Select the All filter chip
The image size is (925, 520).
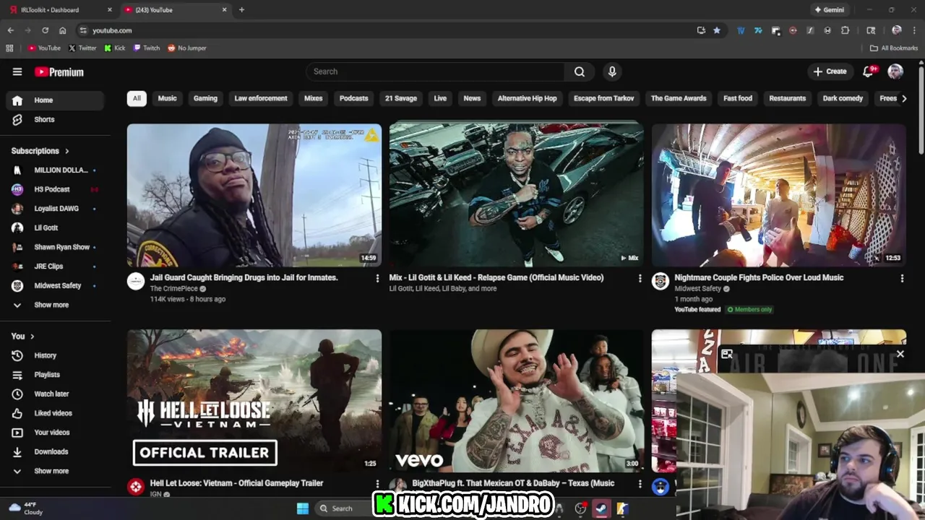click(137, 98)
